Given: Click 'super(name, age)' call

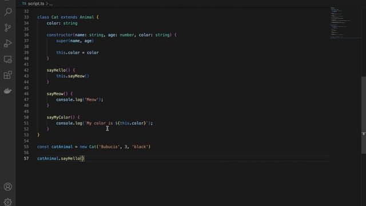Looking at the screenshot, I should [75, 41].
